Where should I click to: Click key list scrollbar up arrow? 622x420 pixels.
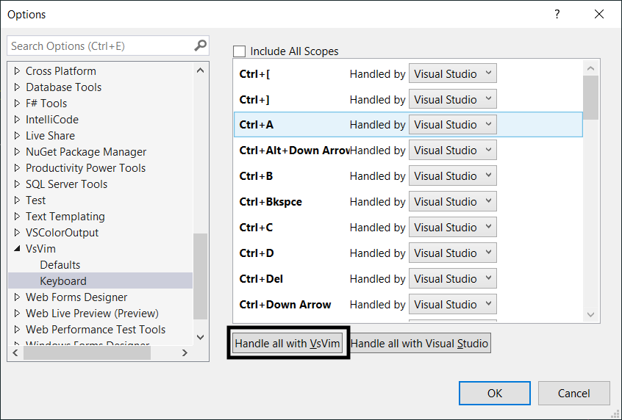pyautogui.click(x=590, y=68)
